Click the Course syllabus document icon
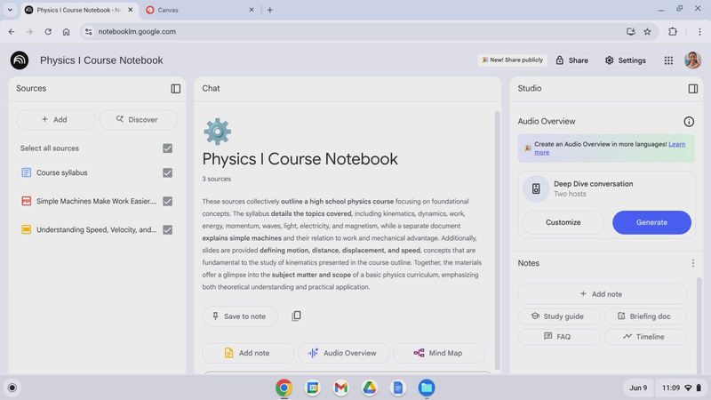Screen dimensions: 711x400 27,172
